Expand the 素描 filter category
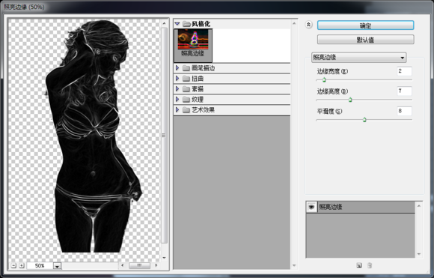 [177, 89]
